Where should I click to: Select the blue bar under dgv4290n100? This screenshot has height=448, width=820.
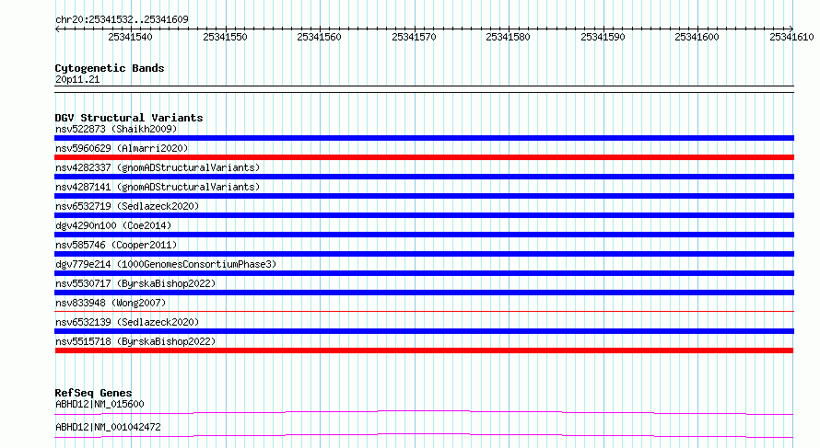(x=424, y=235)
